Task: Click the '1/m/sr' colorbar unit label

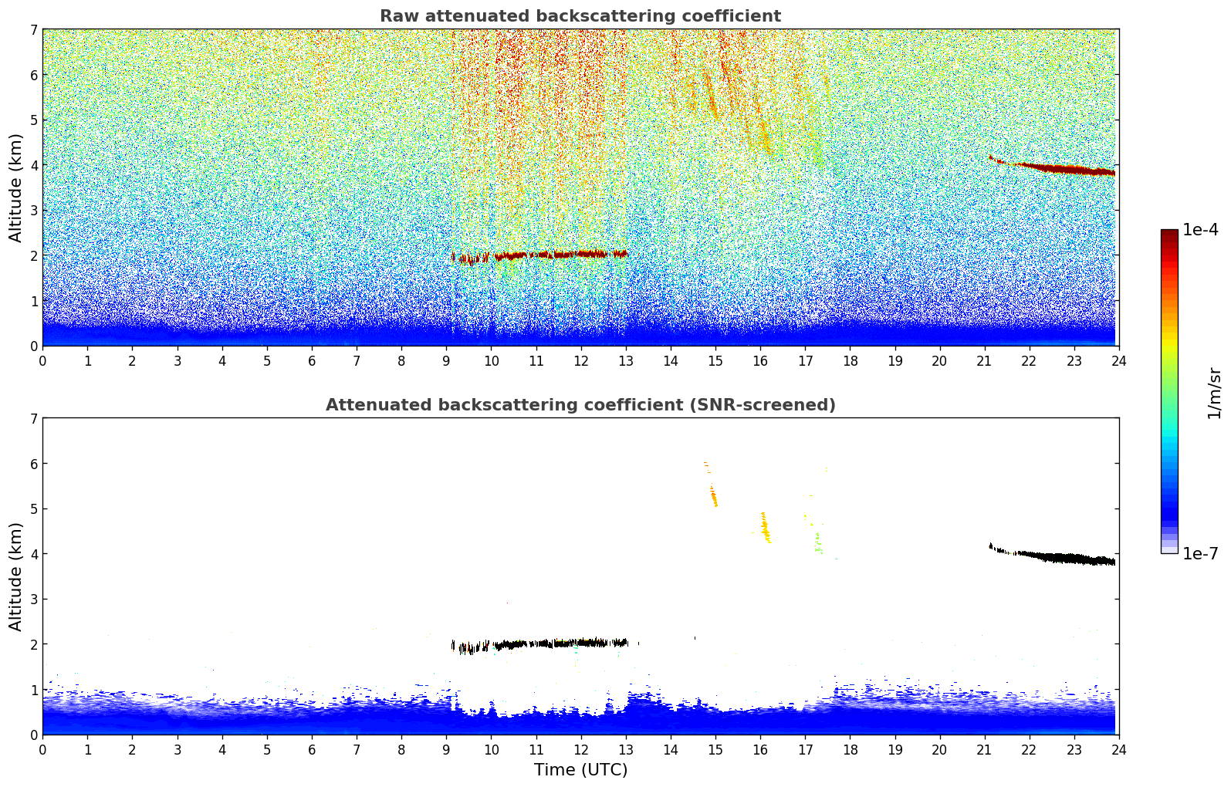Action: click(1214, 393)
